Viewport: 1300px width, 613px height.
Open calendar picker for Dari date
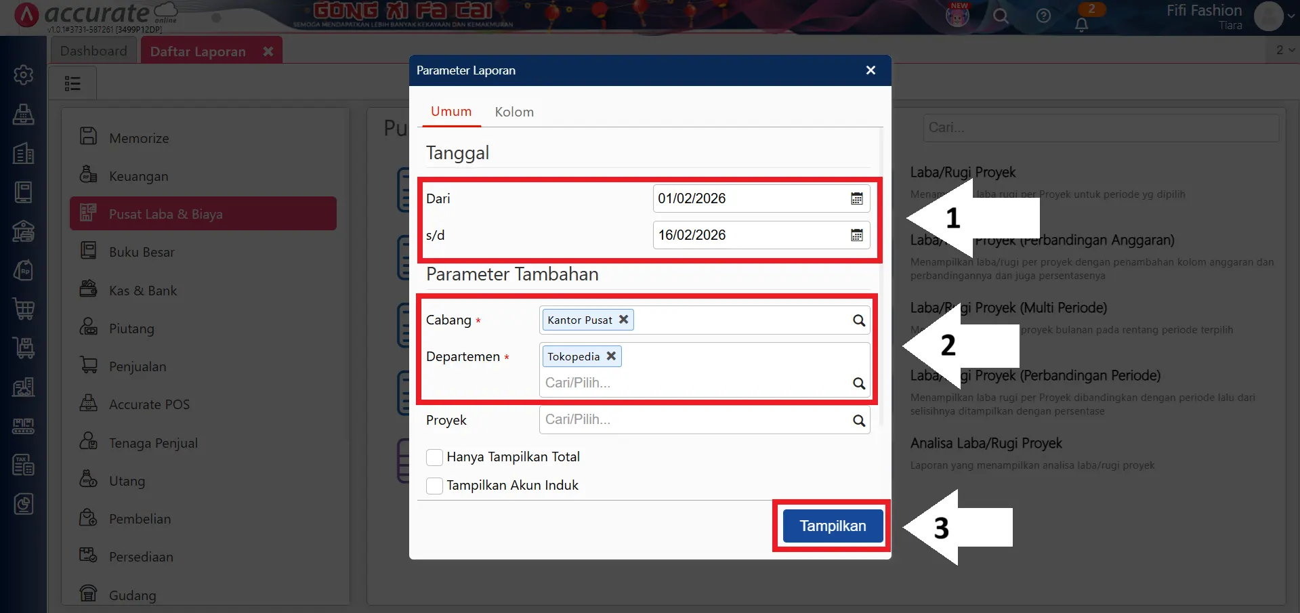856,198
